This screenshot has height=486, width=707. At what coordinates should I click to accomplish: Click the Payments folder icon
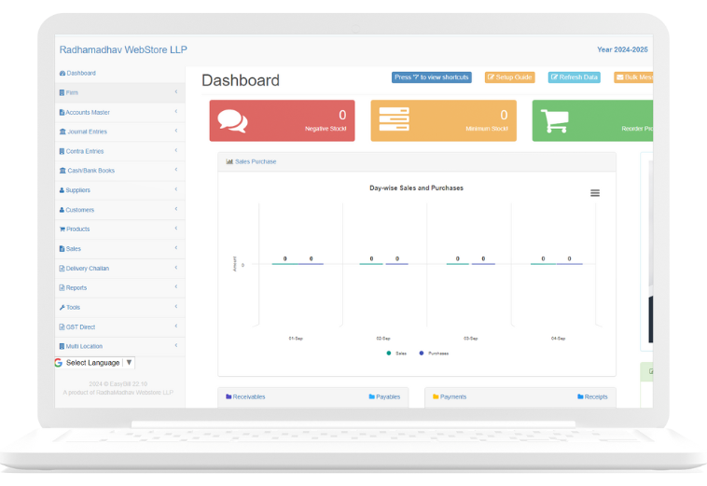click(436, 396)
